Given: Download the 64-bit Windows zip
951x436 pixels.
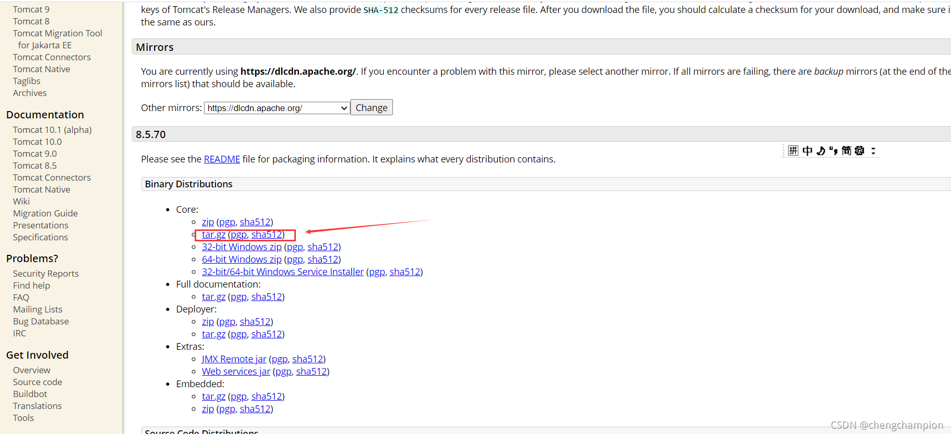Looking at the screenshot, I should [242, 260].
